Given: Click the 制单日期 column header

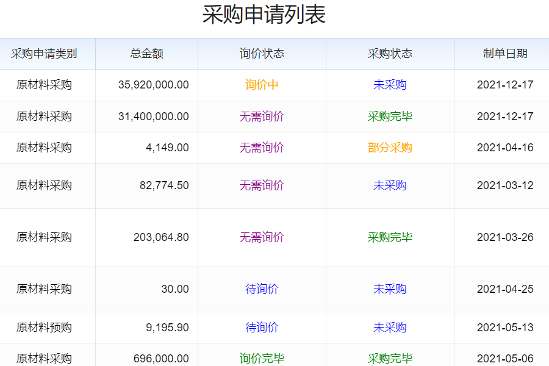Looking at the screenshot, I should (505, 54).
